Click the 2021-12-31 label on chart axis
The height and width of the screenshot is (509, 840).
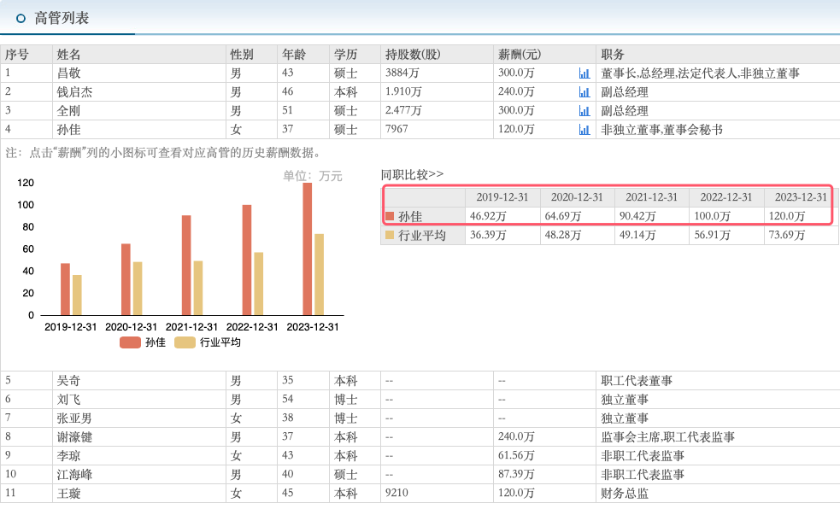(x=191, y=327)
